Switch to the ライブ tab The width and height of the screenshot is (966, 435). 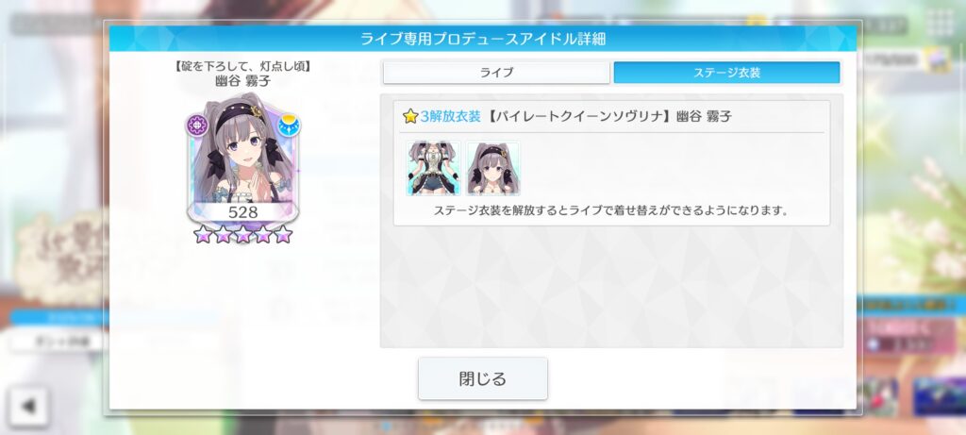496,73
